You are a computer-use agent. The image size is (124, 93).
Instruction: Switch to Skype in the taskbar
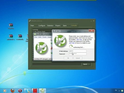pyautogui.click(x=28, y=91)
